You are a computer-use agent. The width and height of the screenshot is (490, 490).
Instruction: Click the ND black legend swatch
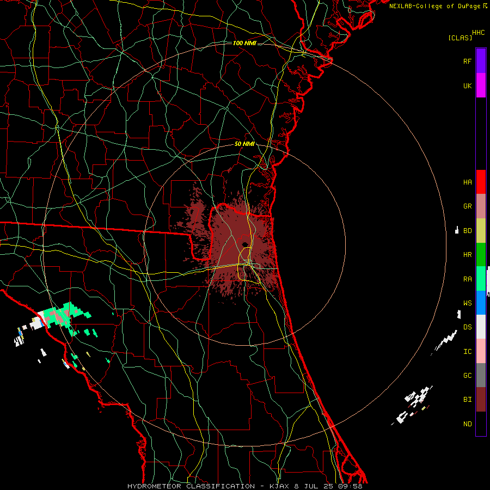[x=481, y=424]
